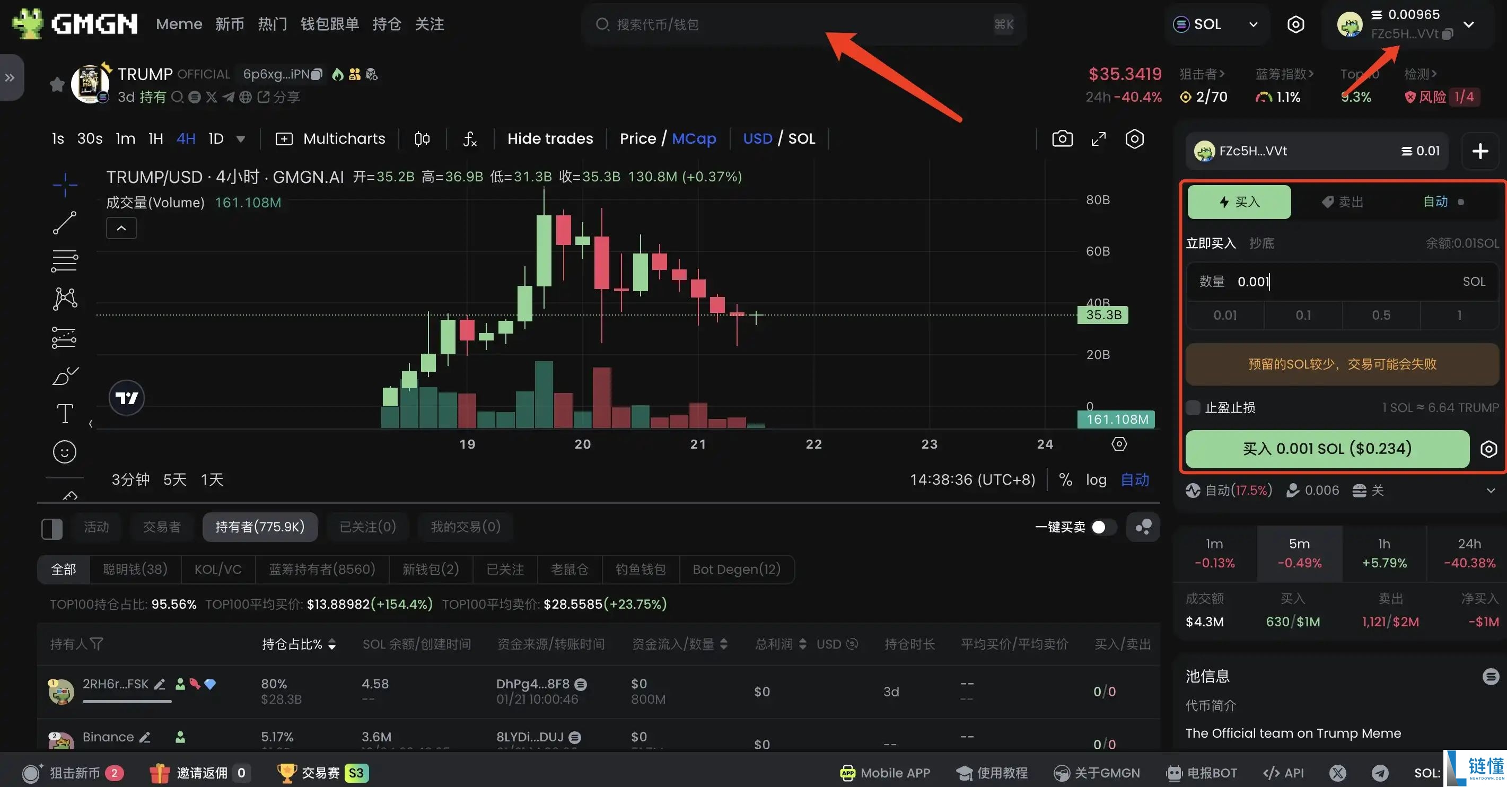This screenshot has height=787, width=1507.
Task: Switch to the 聪明钱(38) tab
Action: coord(135,570)
